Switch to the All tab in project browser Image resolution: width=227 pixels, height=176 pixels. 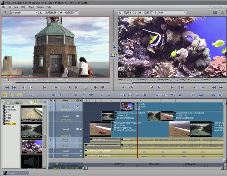(8, 103)
